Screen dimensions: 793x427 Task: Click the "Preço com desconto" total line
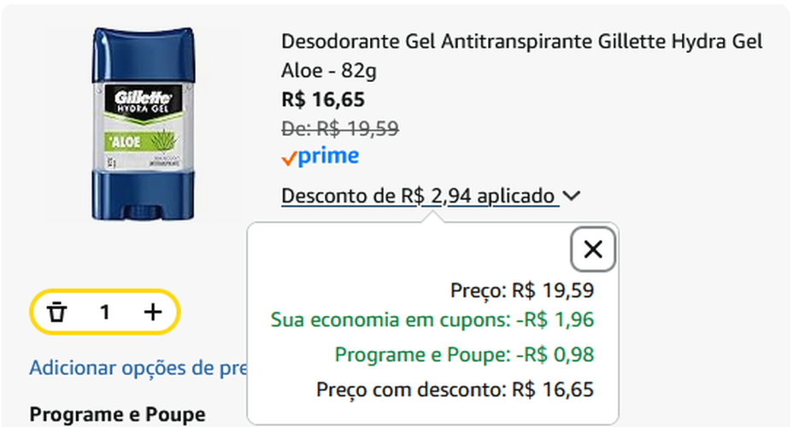pos(455,389)
